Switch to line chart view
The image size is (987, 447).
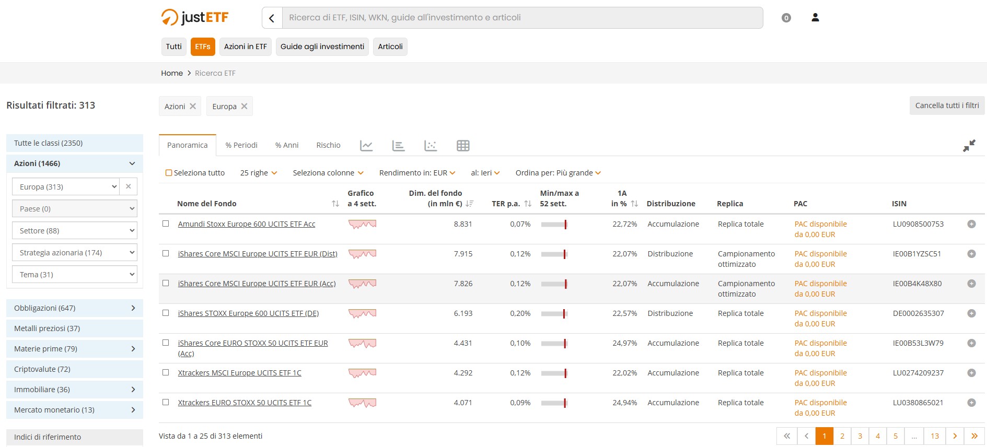[x=366, y=146]
